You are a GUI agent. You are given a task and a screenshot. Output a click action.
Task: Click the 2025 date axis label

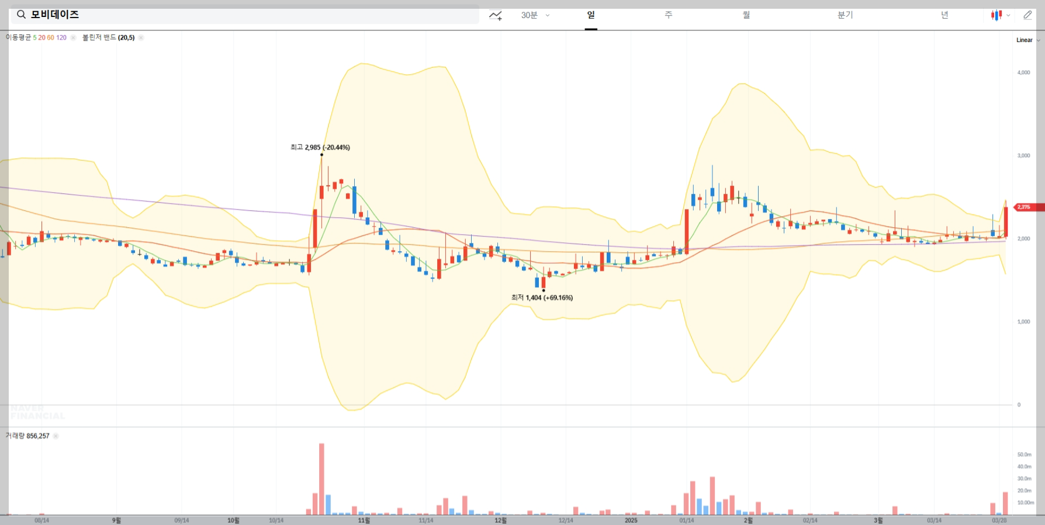point(631,520)
